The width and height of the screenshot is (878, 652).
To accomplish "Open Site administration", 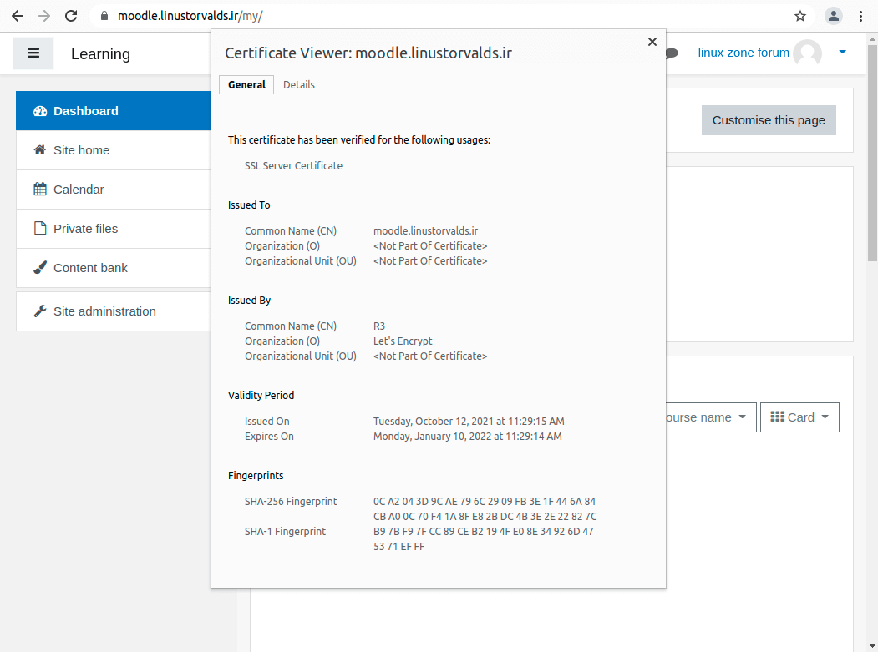I will pos(114,311).
